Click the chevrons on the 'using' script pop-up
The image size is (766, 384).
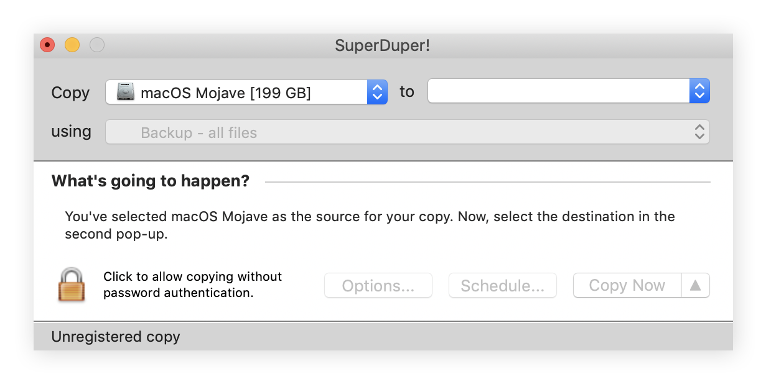699,132
